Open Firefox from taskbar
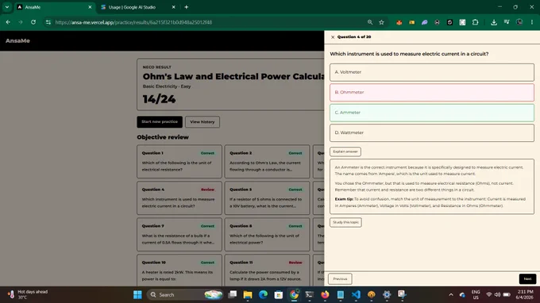The width and height of the screenshot is (540, 303). click(x=325, y=295)
